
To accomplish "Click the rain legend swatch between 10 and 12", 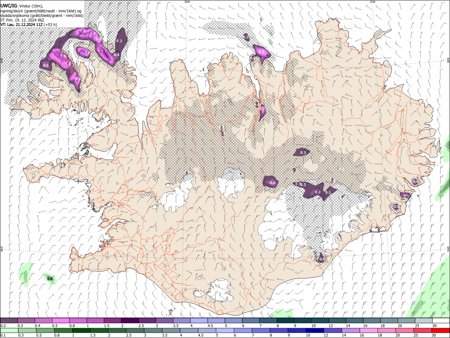I will coord(315,330).
